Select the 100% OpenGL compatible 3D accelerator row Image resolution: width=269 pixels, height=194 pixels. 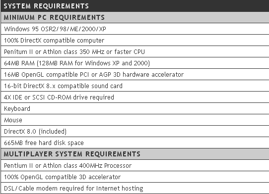click(x=135, y=177)
